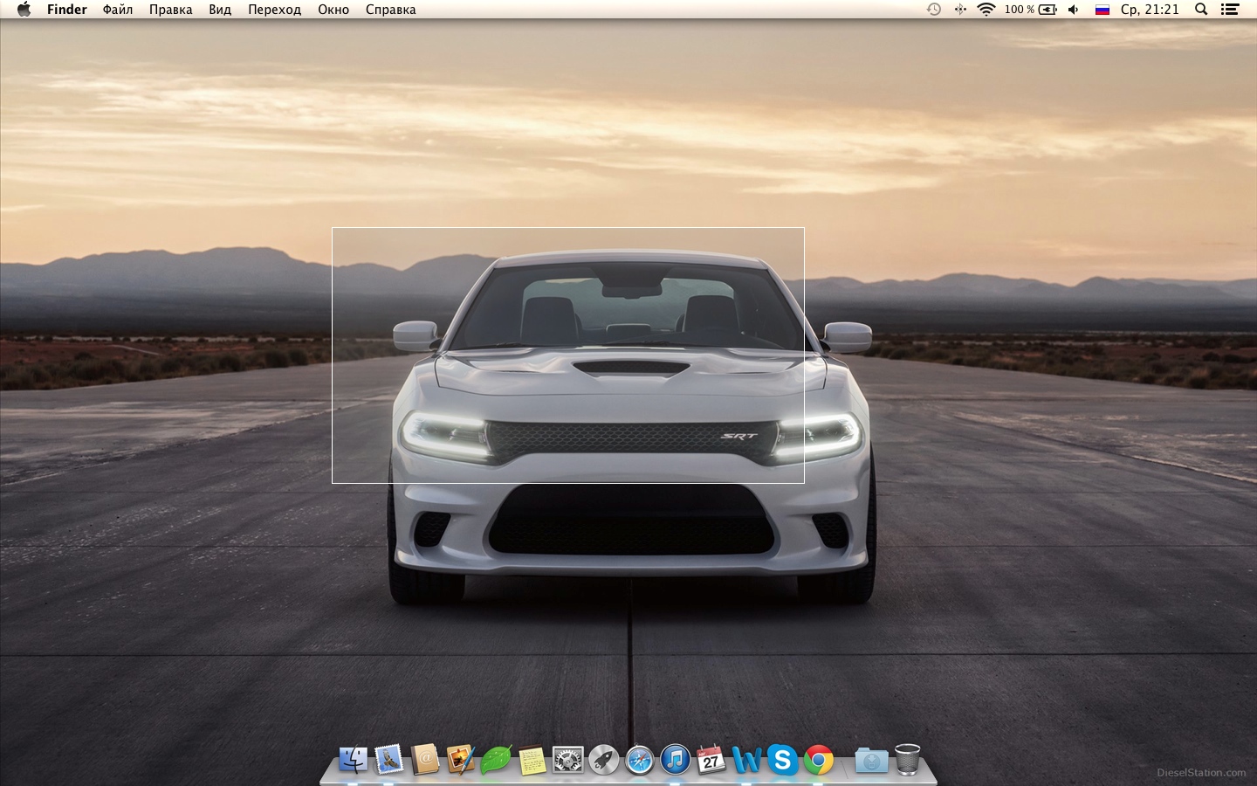Launch Skype from the Dock
Screen dimensions: 1257x786
782,761
